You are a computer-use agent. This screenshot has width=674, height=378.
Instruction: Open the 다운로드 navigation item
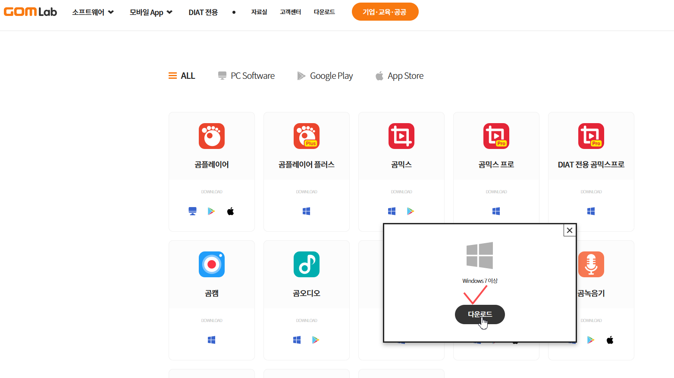324,12
